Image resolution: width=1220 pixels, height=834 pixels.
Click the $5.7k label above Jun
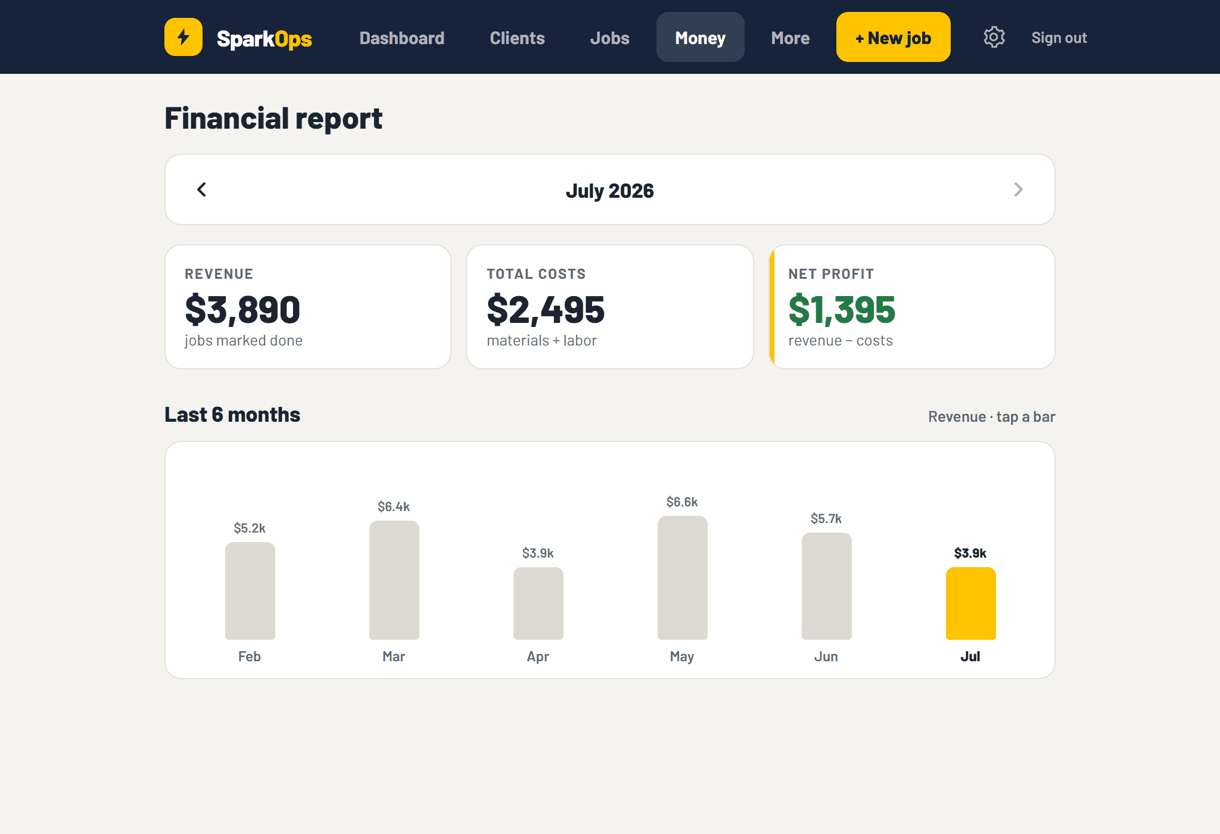point(826,518)
